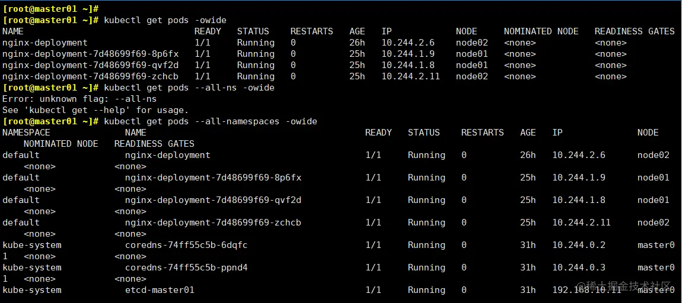Screen dimensions: 682x303
Task: Click the kube-system namespace beside etcd-master01
Action: click(31, 290)
